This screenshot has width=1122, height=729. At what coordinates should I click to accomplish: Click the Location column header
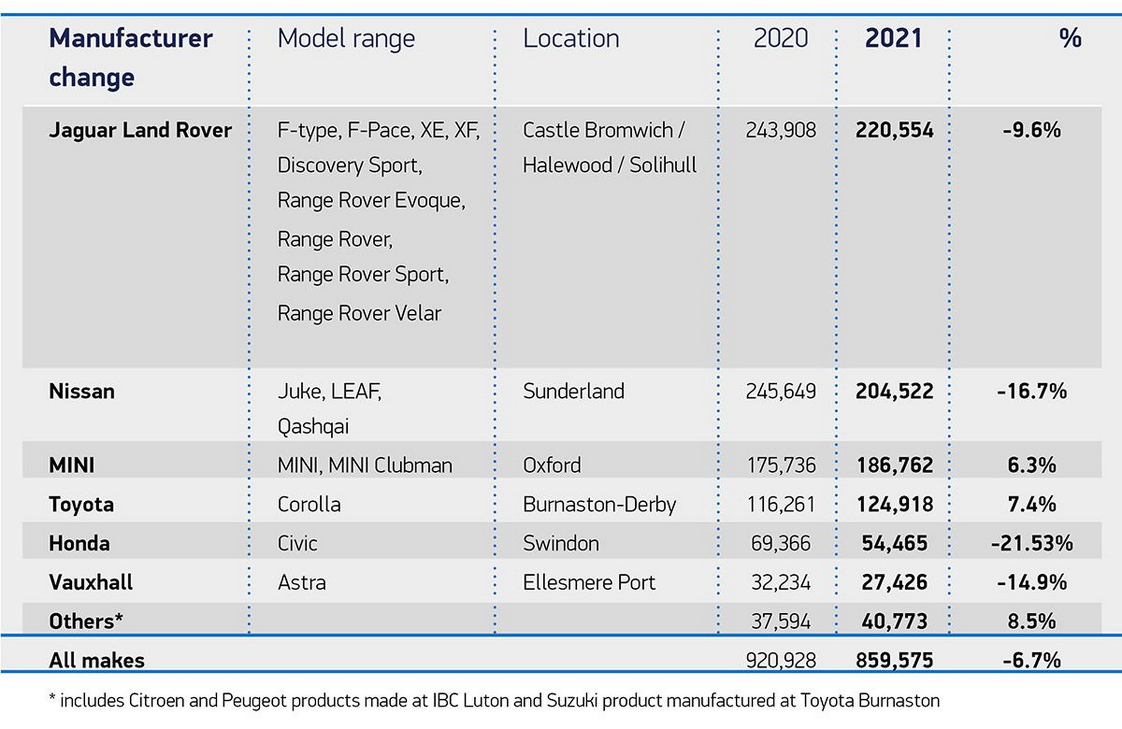point(571,39)
